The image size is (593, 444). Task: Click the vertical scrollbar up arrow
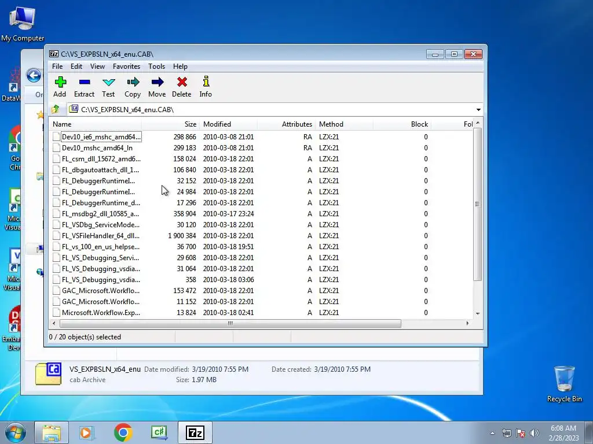(x=478, y=124)
